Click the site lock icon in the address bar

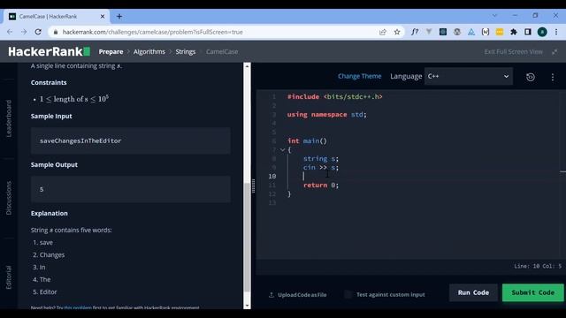pos(55,32)
